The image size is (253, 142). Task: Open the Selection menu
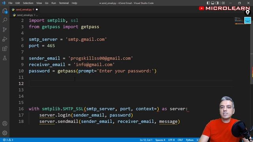click(x=28, y=3)
